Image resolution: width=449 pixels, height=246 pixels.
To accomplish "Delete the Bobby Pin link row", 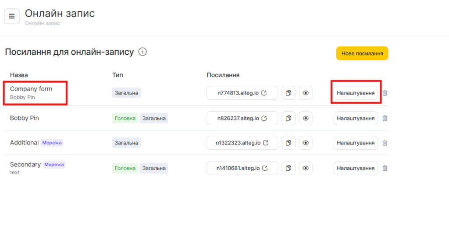I will (385, 118).
